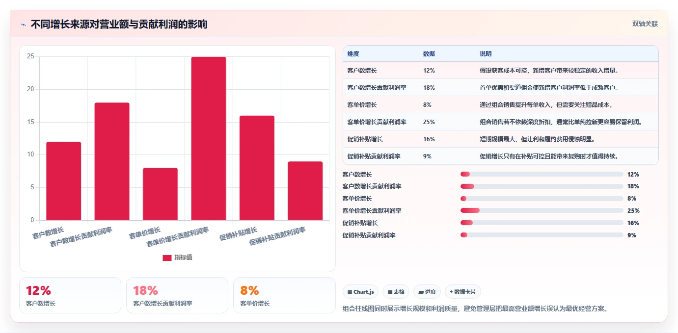Screen dimensions: 678x333
Task: Click the 12% cell in the table
Action: (x=429, y=71)
